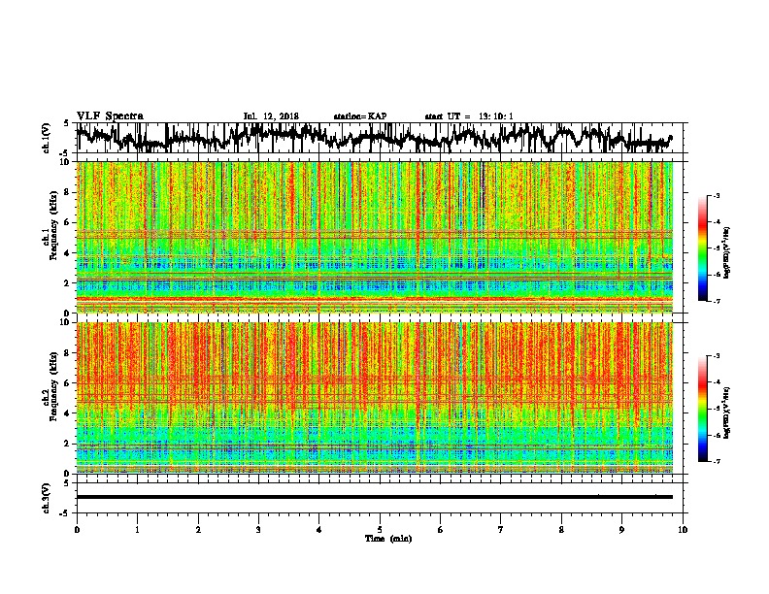
Task: Click the "start UT = 13:10:1" text
Action: [x=469, y=116]
